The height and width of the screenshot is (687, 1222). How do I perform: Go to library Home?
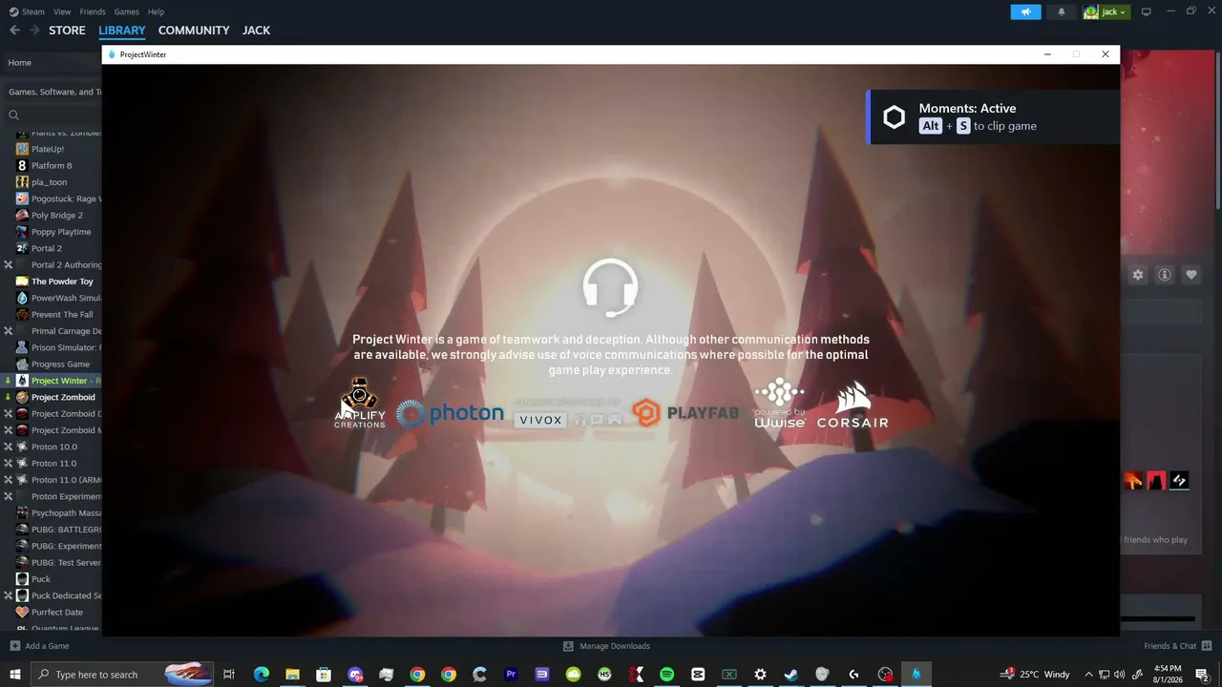pyautogui.click(x=52, y=63)
